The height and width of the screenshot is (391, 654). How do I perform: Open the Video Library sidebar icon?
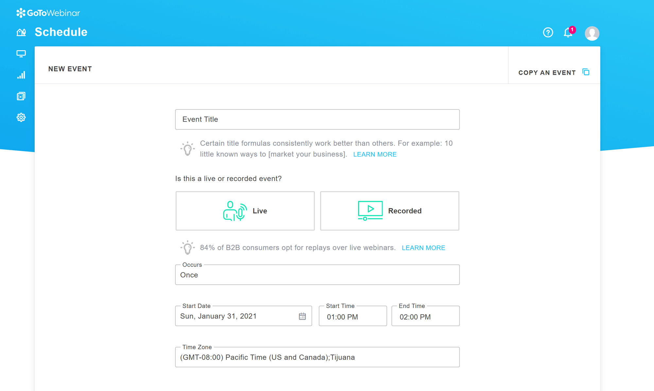21,96
